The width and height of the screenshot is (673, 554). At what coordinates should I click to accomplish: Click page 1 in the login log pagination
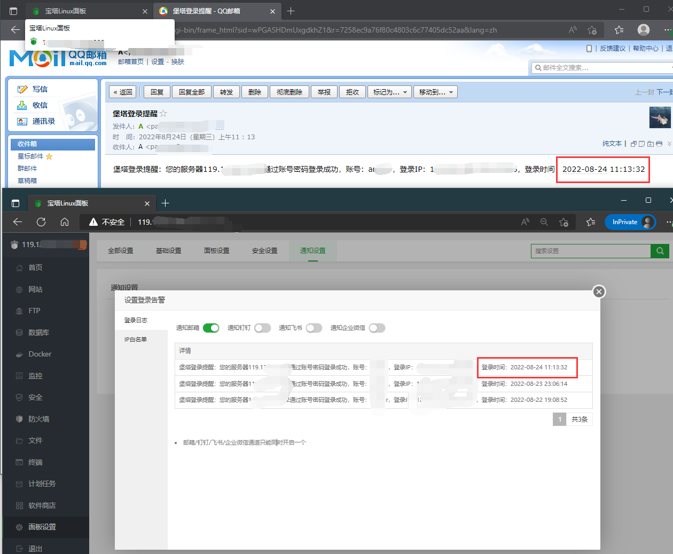tap(560, 420)
